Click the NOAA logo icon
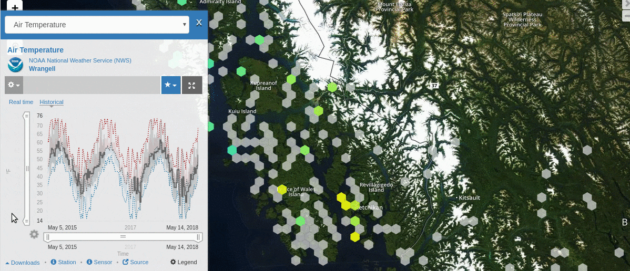 [15, 65]
